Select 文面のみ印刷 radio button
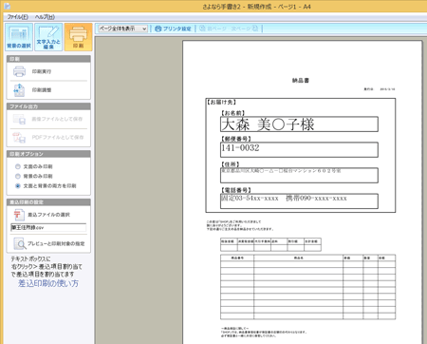The width and height of the screenshot is (427, 344). [18, 166]
